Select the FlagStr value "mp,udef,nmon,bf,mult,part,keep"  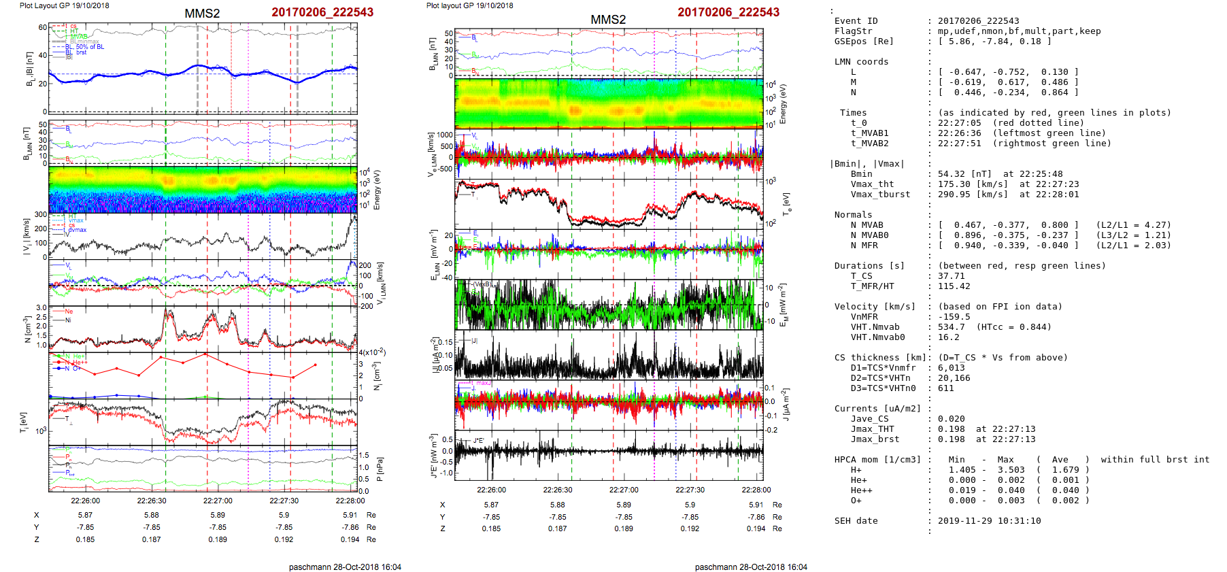click(1019, 31)
